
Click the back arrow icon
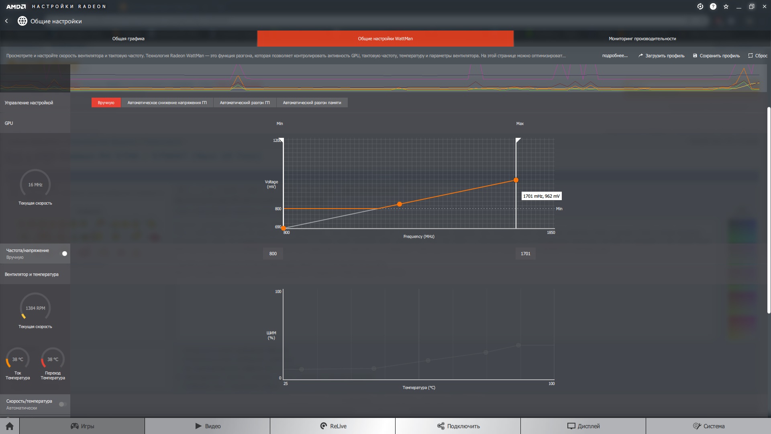pyautogui.click(x=6, y=21)
